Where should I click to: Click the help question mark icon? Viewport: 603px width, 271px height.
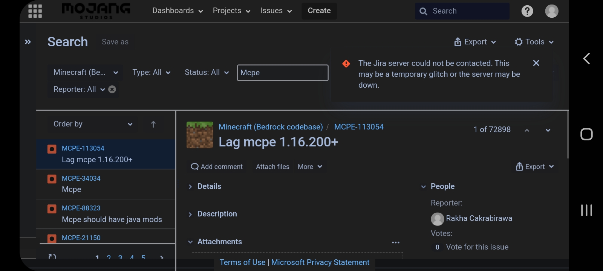click(x=527, y=11)
